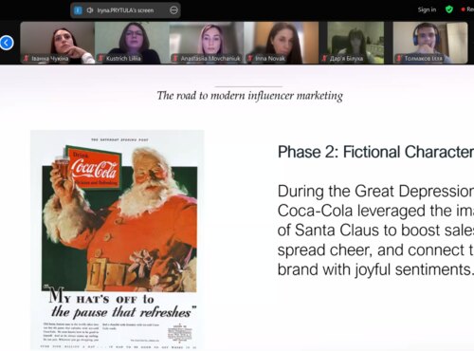474x351 pixels.
Task: Click the Coca-Cola Santa advertisement image
Action: point(118,240)
